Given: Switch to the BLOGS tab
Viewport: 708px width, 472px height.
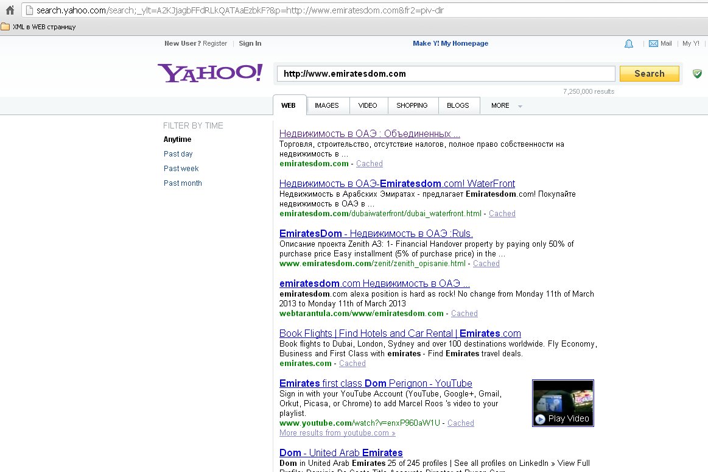Looking at the screenshot, I should point(458,105).
